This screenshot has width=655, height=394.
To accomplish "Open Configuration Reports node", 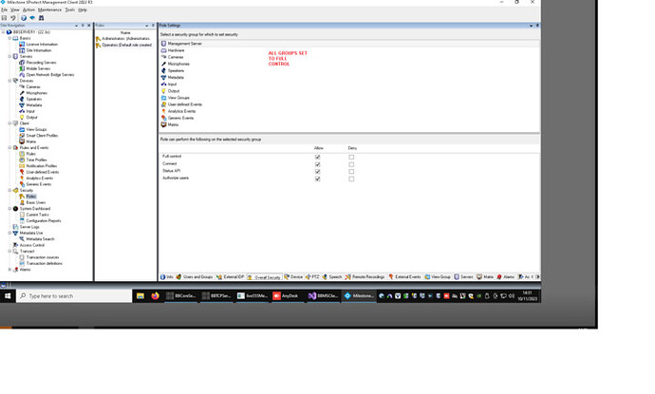I will pyautogui.click(x=44, y=220).
